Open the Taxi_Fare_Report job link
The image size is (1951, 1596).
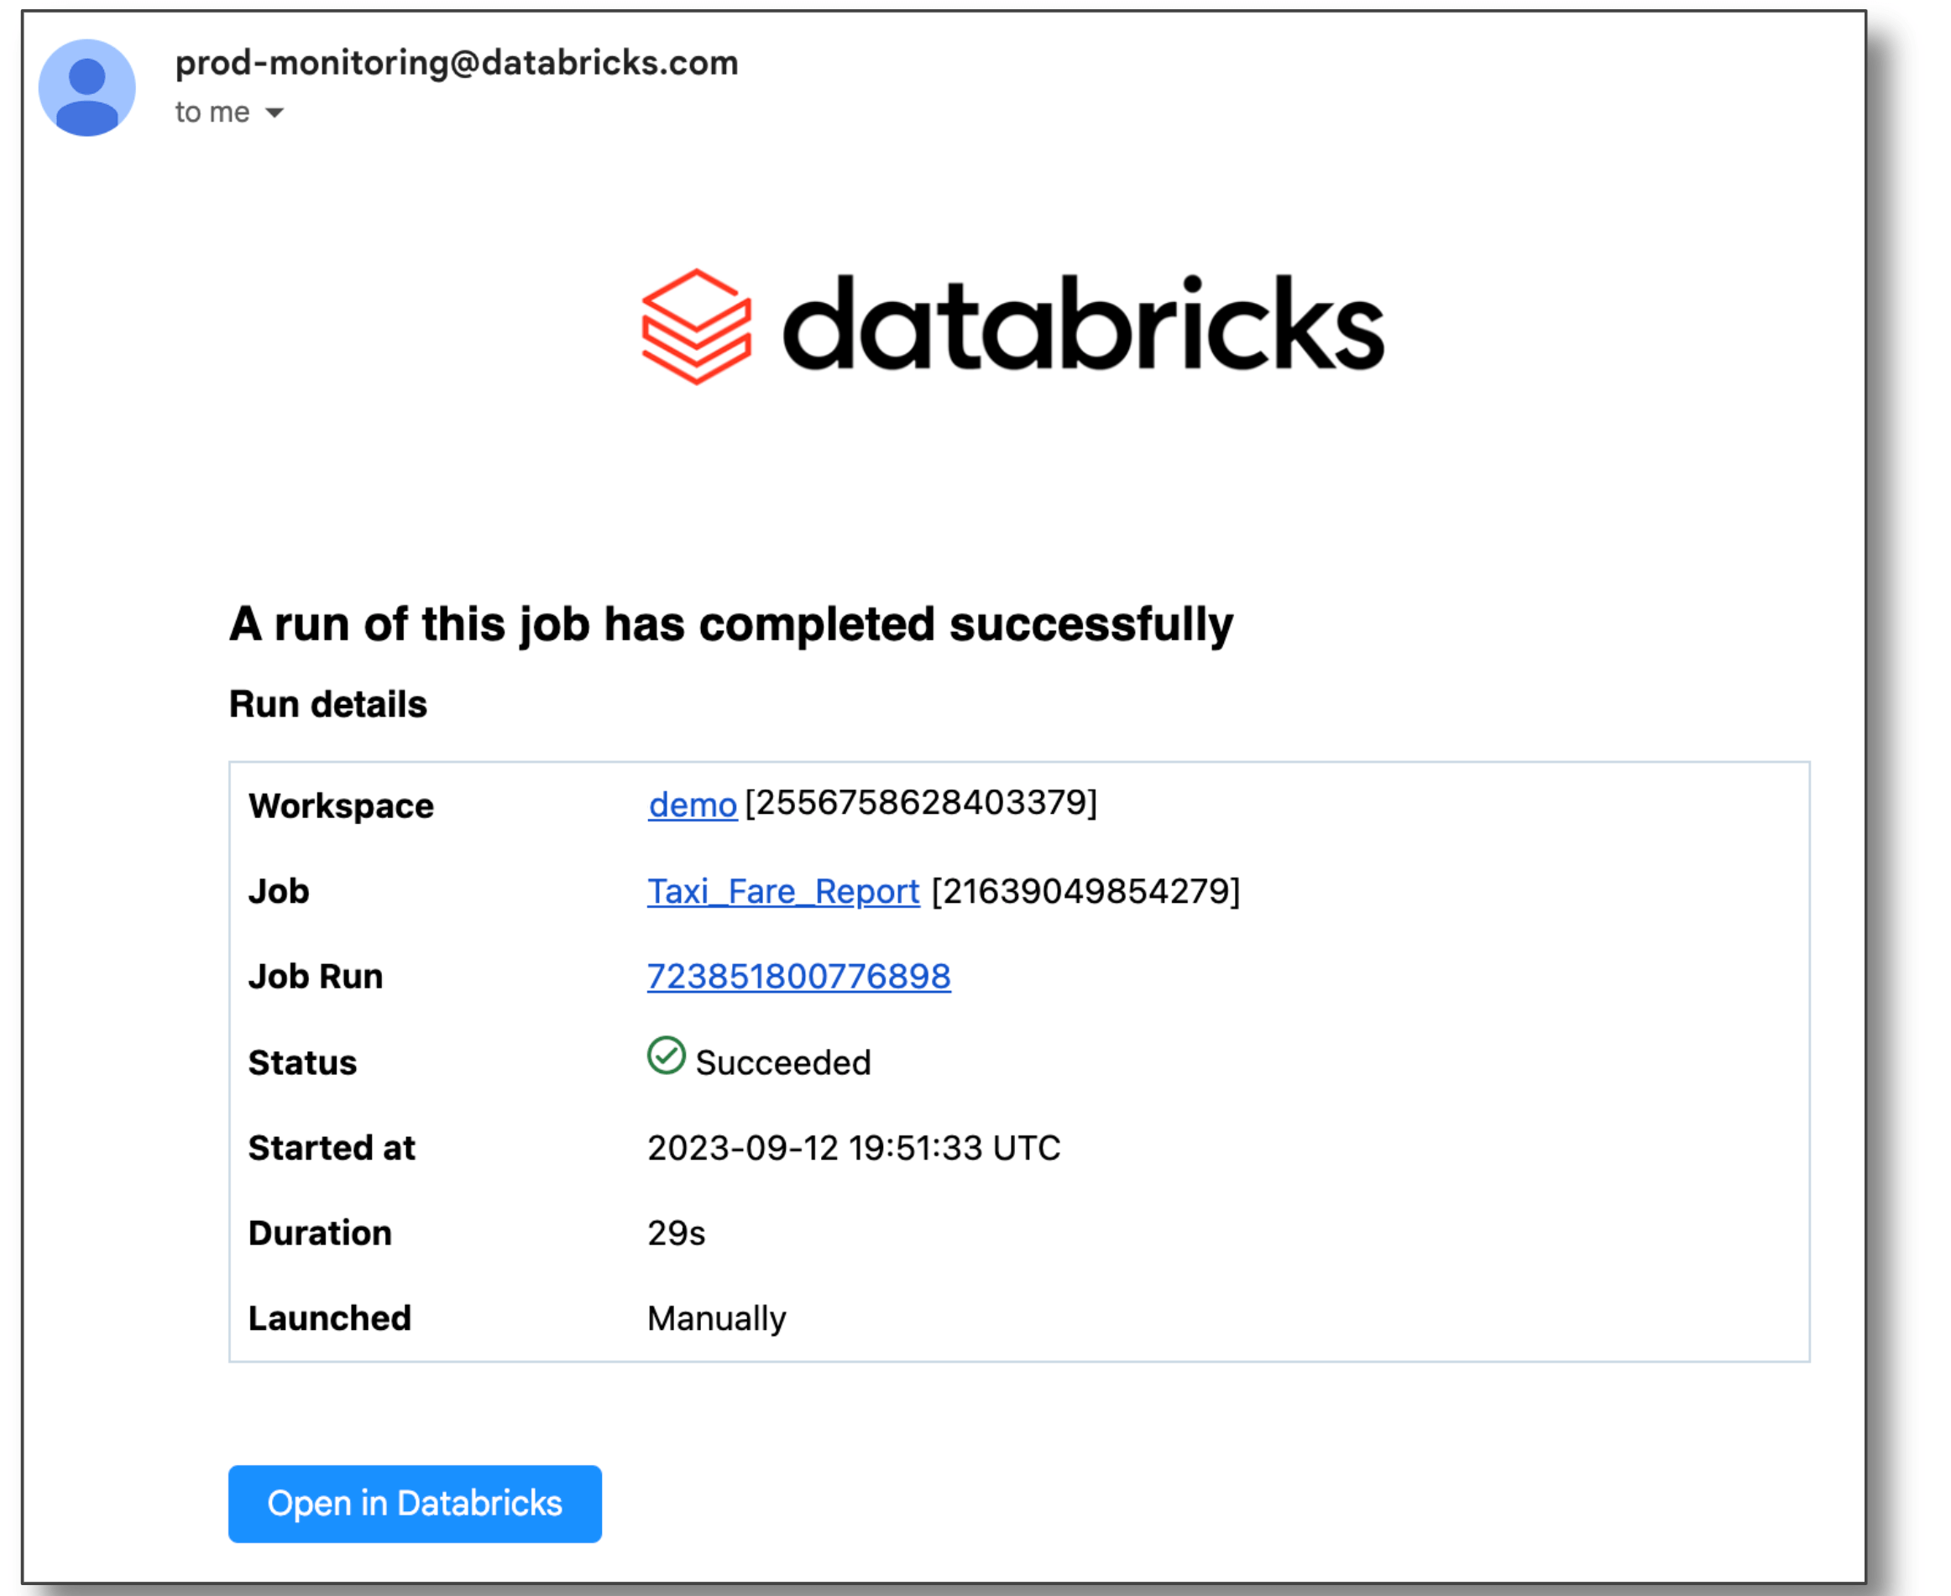(782, 891)
